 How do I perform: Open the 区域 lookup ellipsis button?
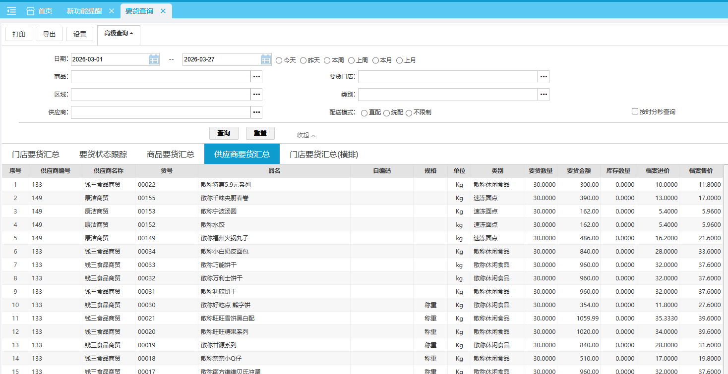click(x=256, y=95)
